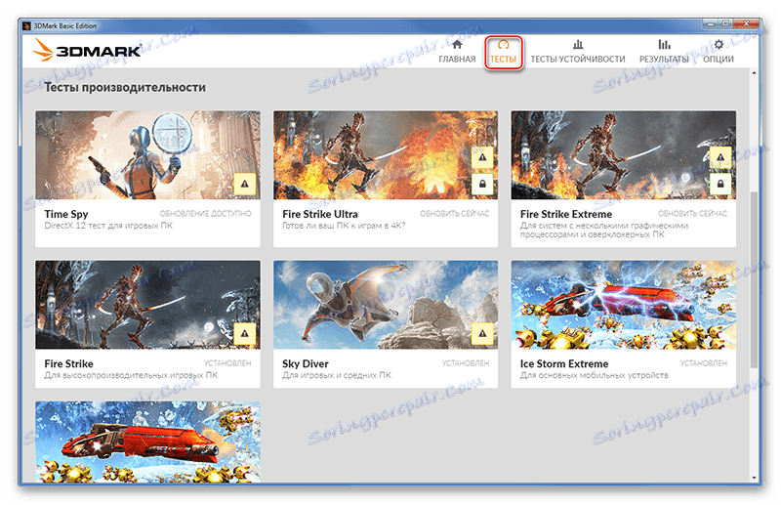This screenshot has width=781, height=505.
Task: Open the Ice Storm Extreme thumbnail
Action: 623,305
